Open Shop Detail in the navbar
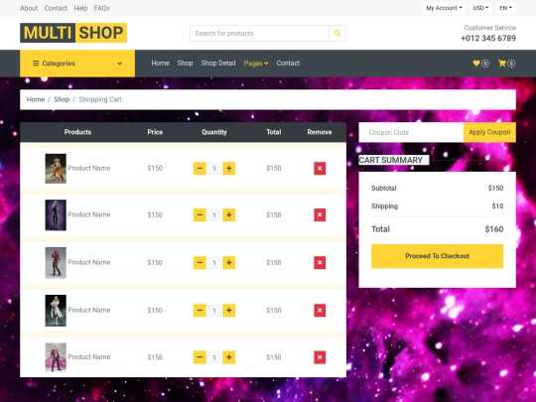536x402 pixels. (x=218, y=64)
